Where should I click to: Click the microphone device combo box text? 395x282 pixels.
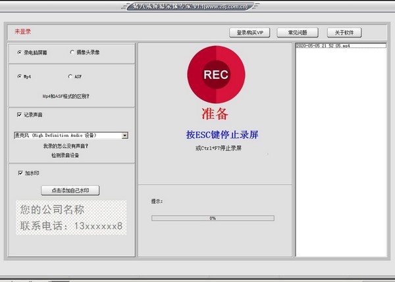[x=66, y=135]
